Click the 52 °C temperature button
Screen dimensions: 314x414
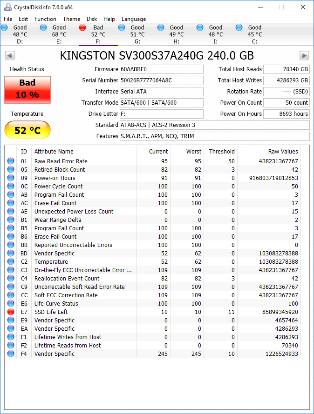[x=27, y=130]
